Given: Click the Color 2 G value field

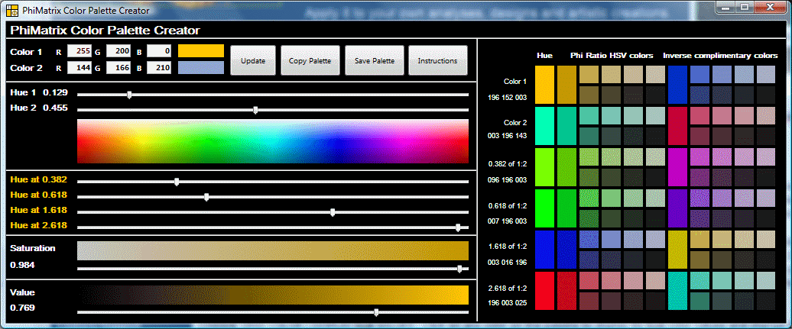Looking at the screenshot, I should tap(118, 68).
